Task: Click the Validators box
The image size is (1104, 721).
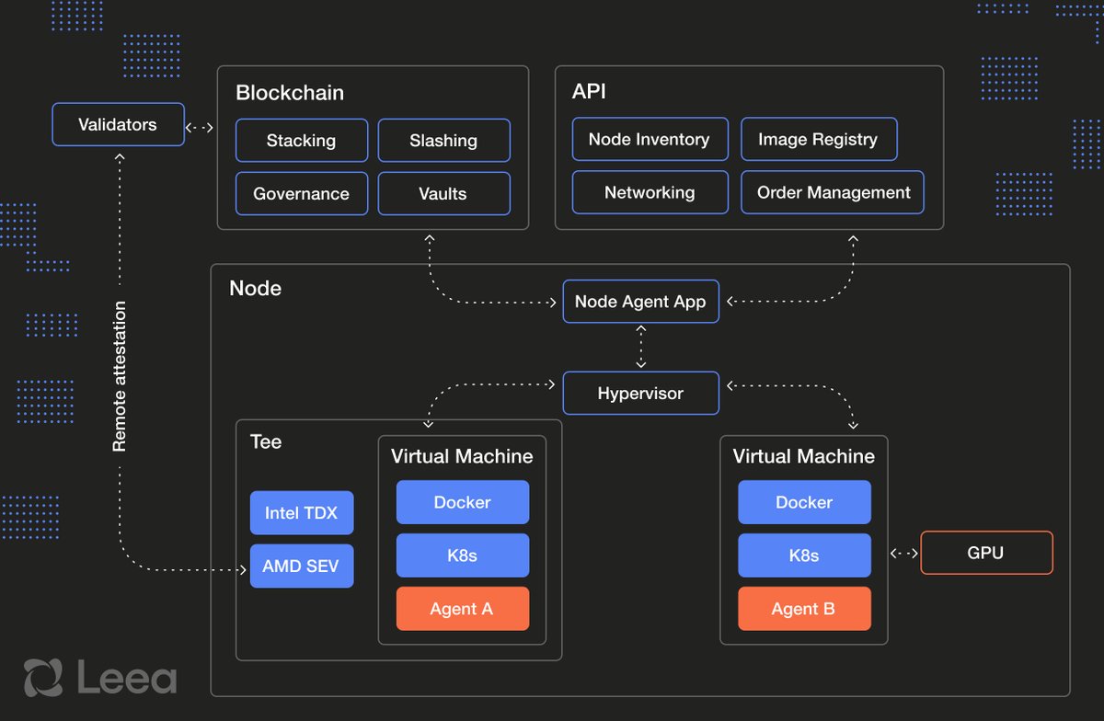Action: click(118, 124)
